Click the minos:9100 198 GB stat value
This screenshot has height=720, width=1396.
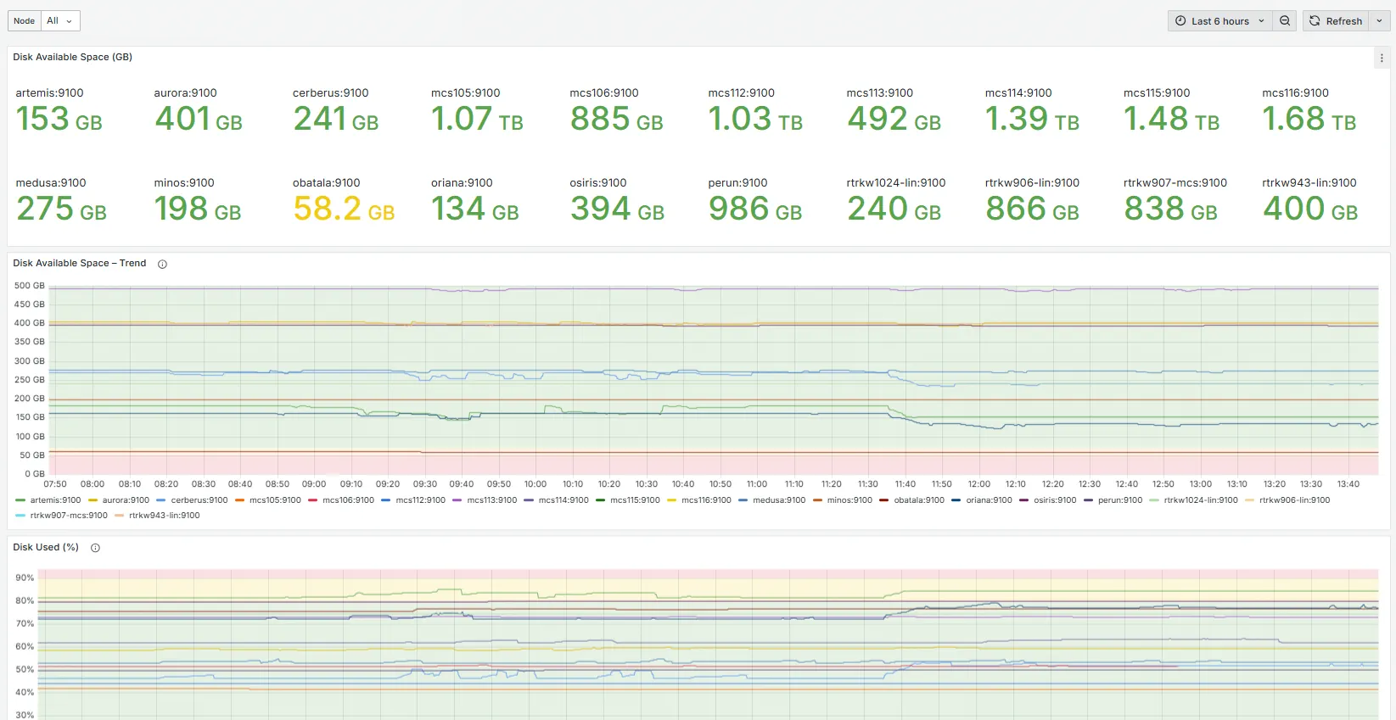[x=198, y=209]
